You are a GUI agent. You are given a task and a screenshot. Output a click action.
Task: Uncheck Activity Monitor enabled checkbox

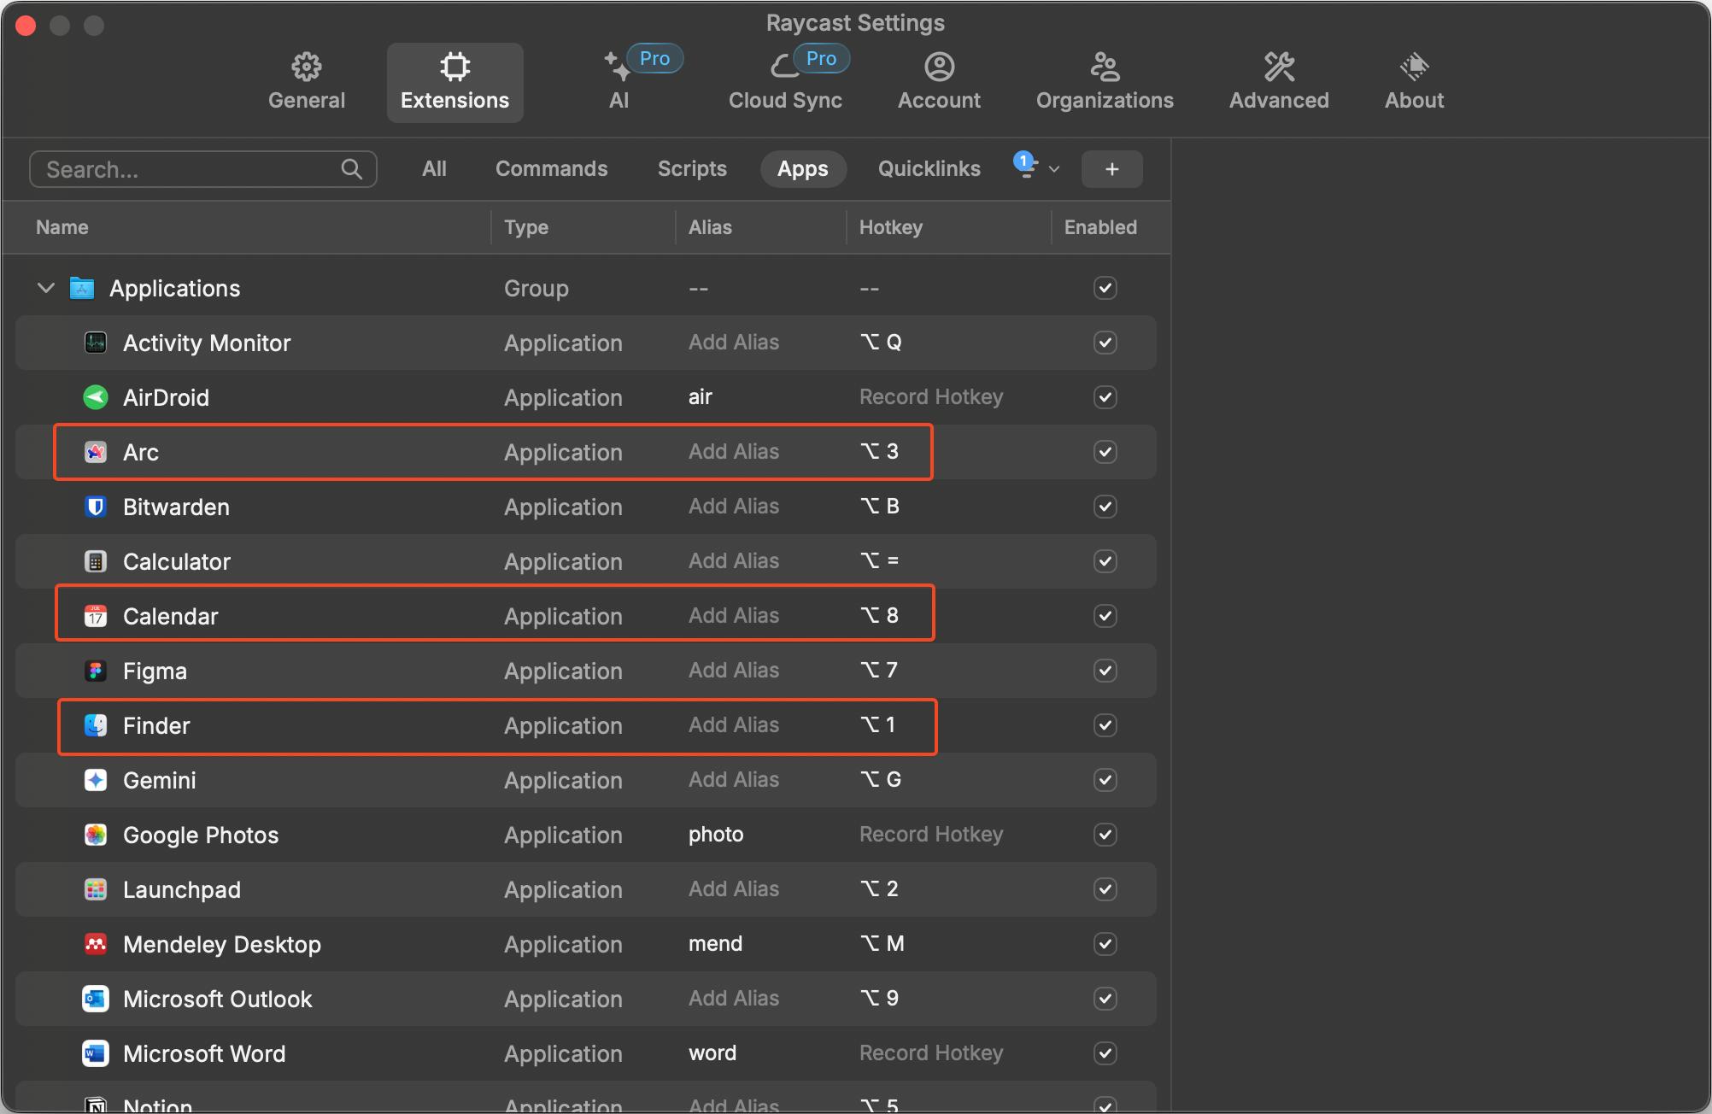[x=1105, y=343]
